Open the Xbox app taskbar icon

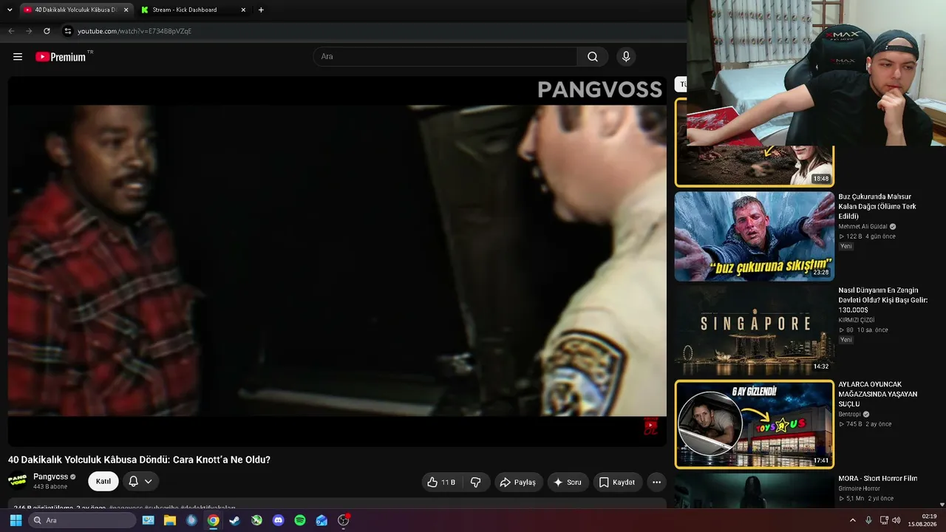pos(256,520)
